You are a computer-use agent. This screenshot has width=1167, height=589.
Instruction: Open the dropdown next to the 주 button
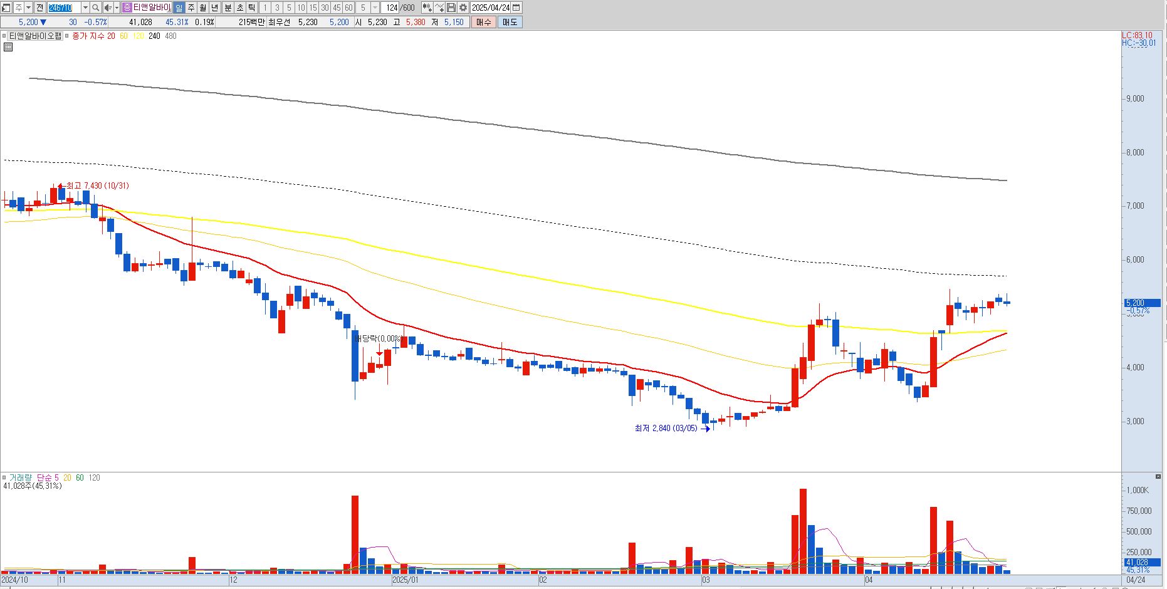pos(28,8)
